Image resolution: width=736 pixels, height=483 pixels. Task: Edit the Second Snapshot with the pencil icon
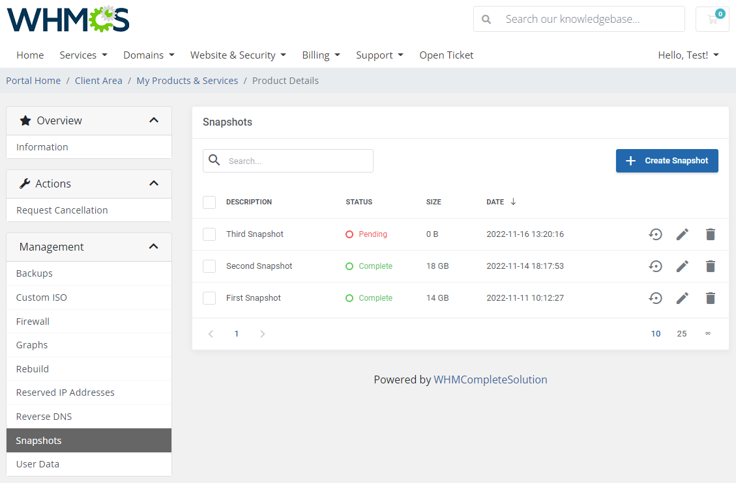[x=683, y=266]
